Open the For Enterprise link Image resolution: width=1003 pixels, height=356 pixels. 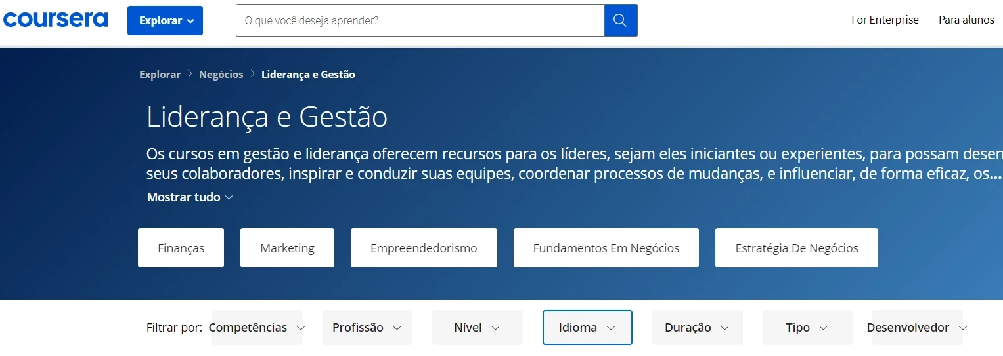885,20
